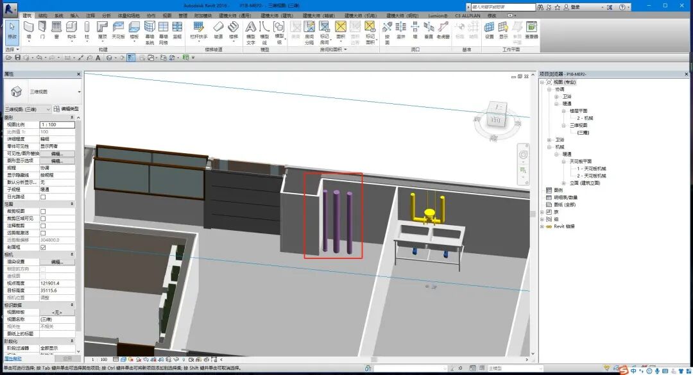Click the Save icon in quick access toolbar

18,58
